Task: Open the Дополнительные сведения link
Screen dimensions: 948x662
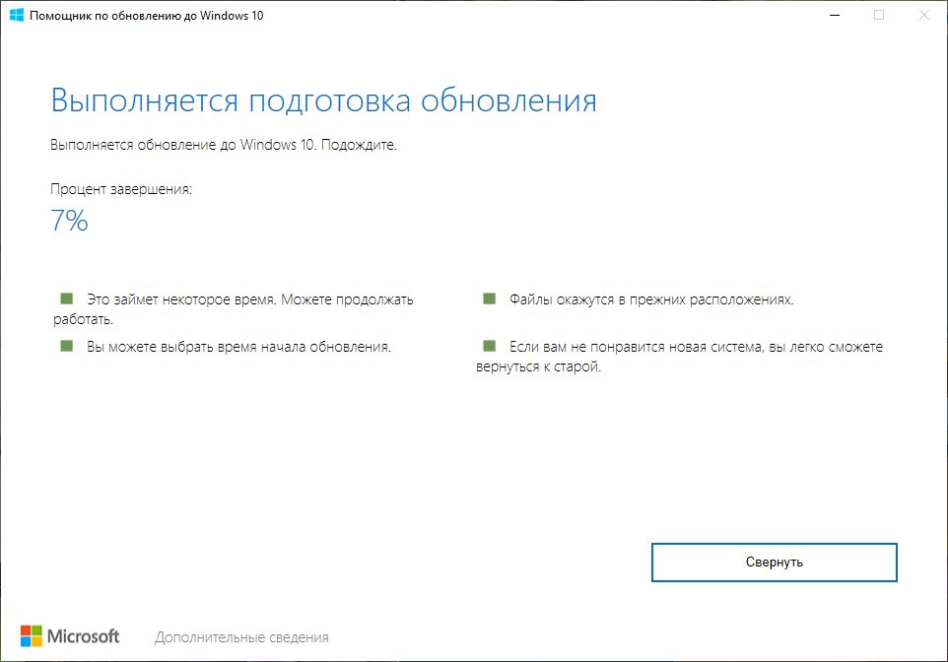Action: (x=241, y=637)
